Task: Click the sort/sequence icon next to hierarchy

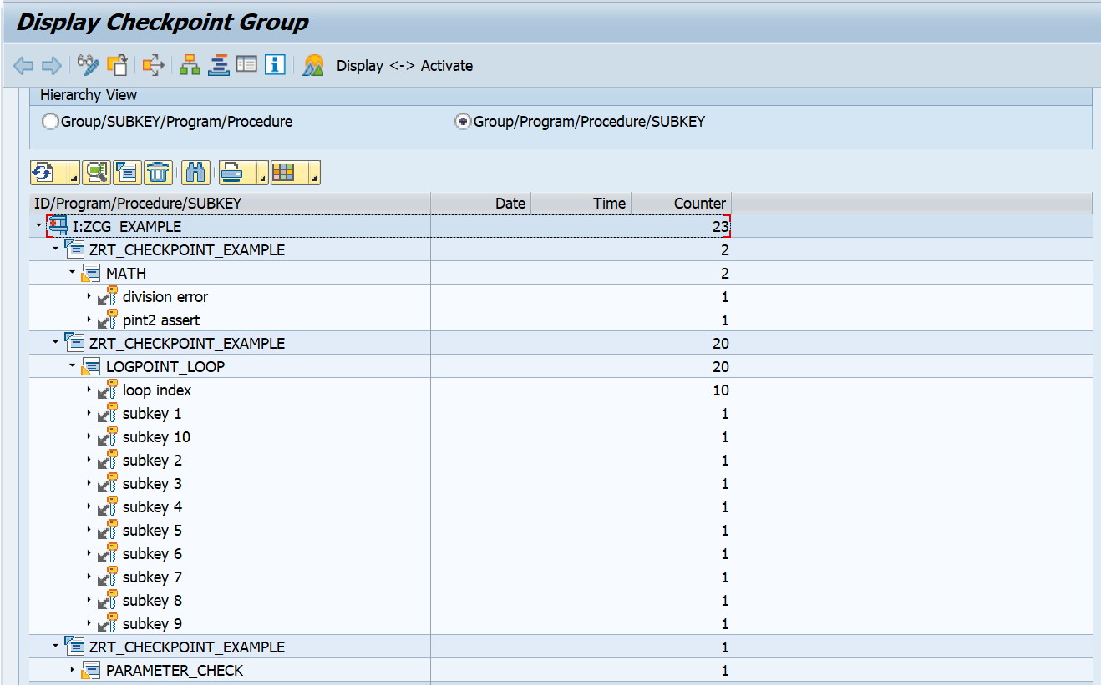Action: pyautogui.click(x=217, y=65)
